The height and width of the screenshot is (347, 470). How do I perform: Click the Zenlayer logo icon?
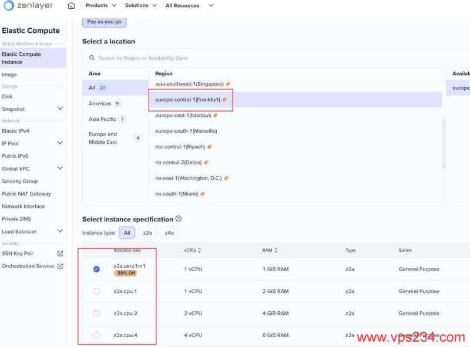[x=9, y=6]
